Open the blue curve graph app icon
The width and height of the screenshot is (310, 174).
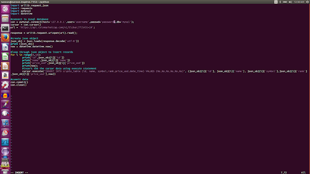click(5, 142)
